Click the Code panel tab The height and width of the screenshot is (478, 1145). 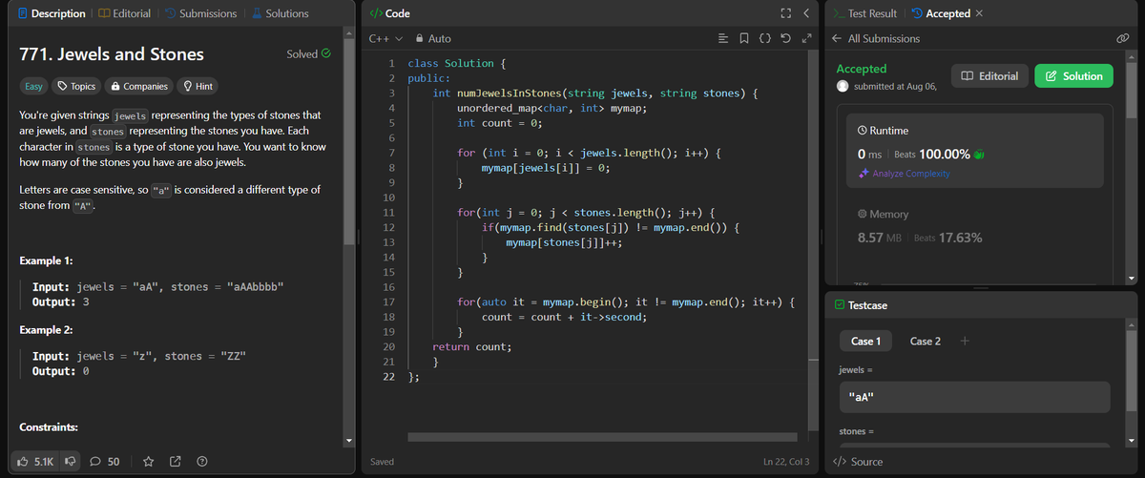[389, 13]
